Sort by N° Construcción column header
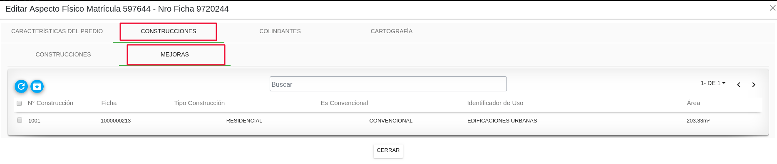Screen dimensions: 777x164 pyautogui.click(x=50, y=103)
